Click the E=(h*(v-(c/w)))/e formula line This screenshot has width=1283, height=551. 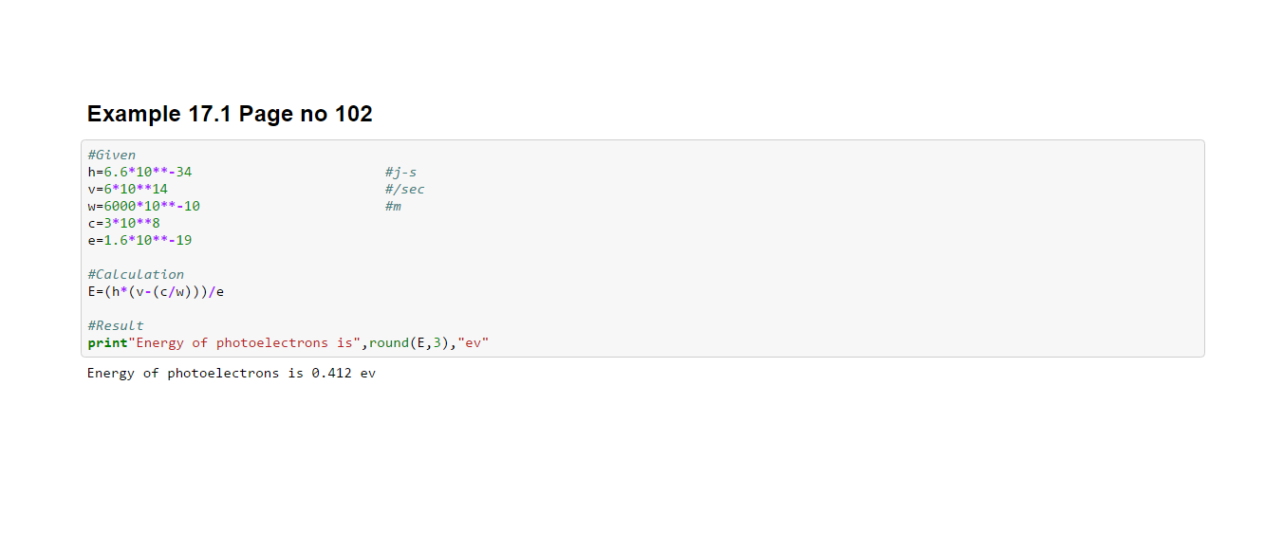[x=156, y=291]
